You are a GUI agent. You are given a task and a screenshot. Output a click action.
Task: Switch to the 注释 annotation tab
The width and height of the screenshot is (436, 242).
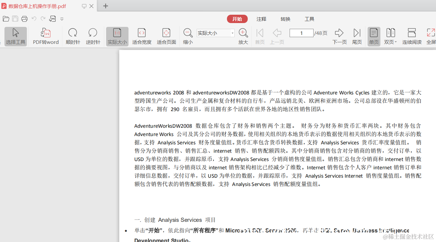[261, 19]
